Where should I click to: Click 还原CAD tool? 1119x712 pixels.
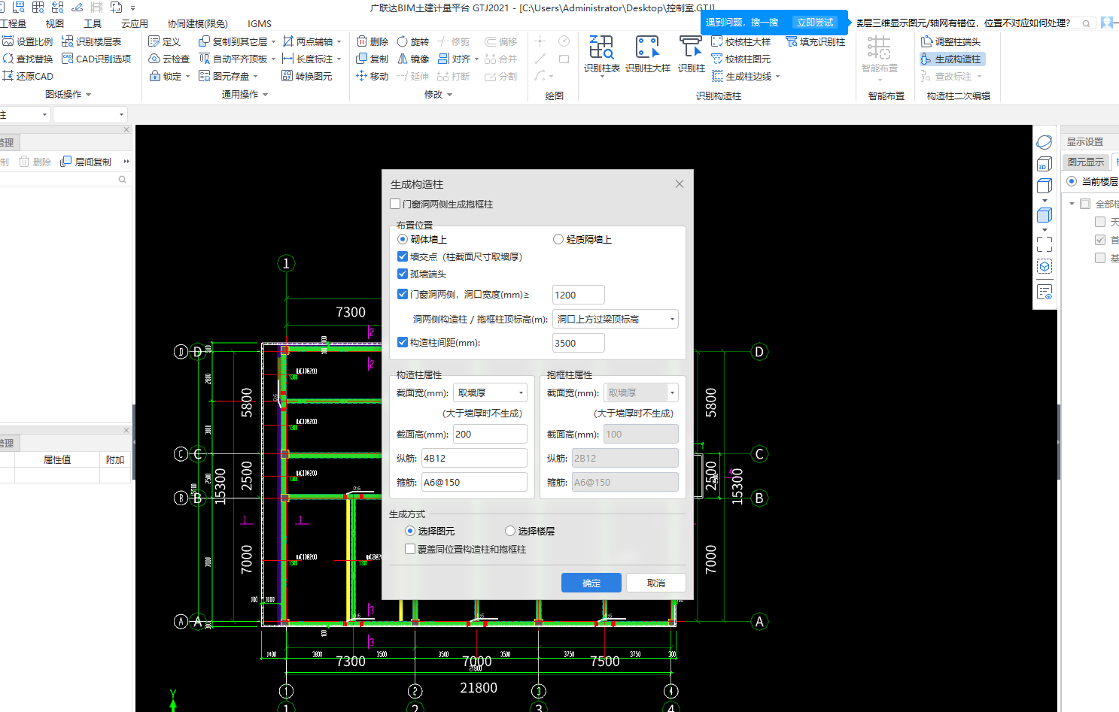pos(28,76)
